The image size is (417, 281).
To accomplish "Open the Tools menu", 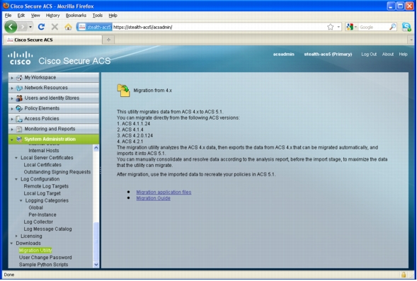I will 97,16.
